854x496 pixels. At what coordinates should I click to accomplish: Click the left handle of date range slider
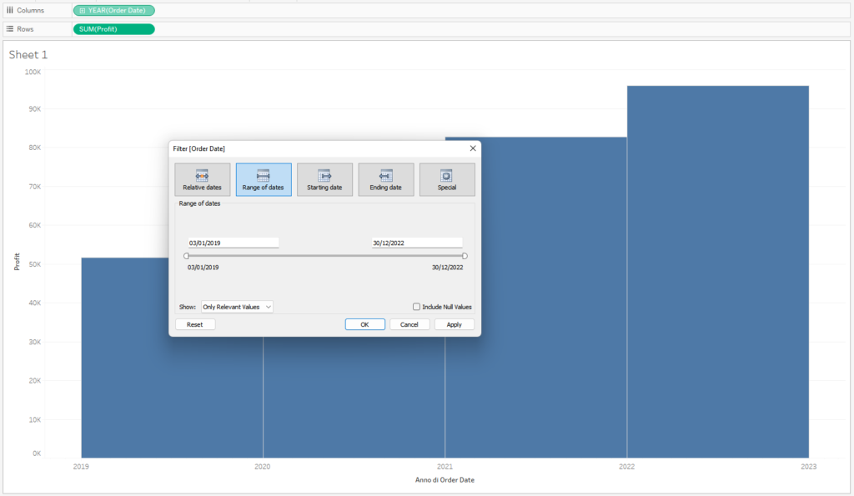tap(186, 256)
